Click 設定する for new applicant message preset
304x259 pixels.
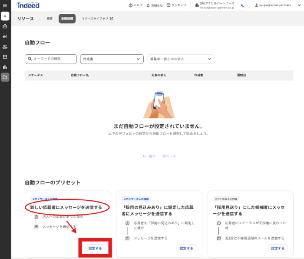[95, 249]
